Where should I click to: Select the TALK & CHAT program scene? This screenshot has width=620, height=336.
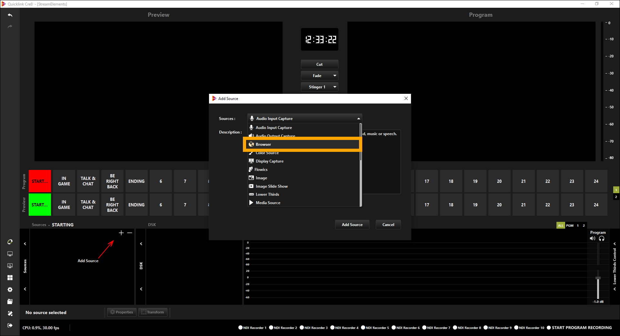pyautogui.click(x=88, y=181)
